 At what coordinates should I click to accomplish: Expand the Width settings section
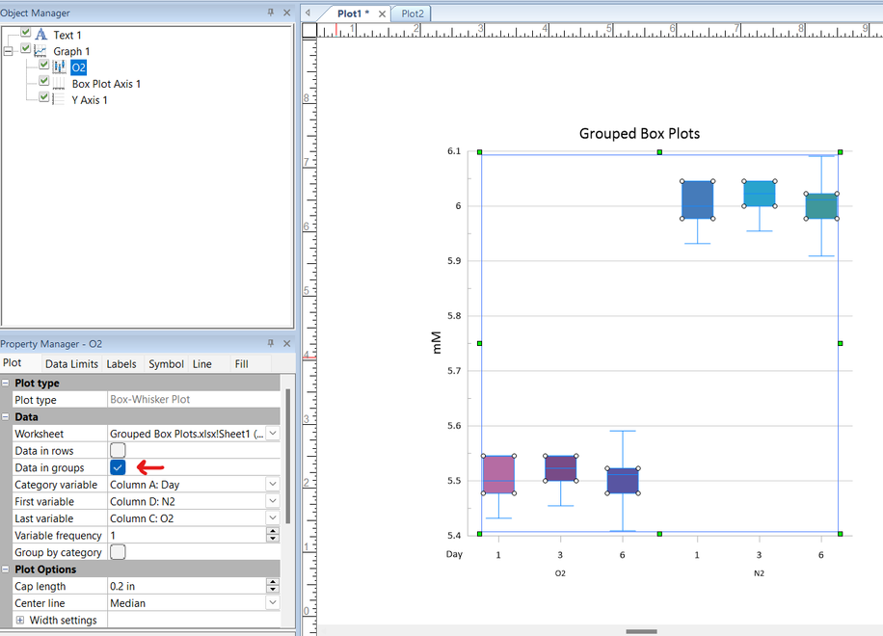(x=21, y=620)
